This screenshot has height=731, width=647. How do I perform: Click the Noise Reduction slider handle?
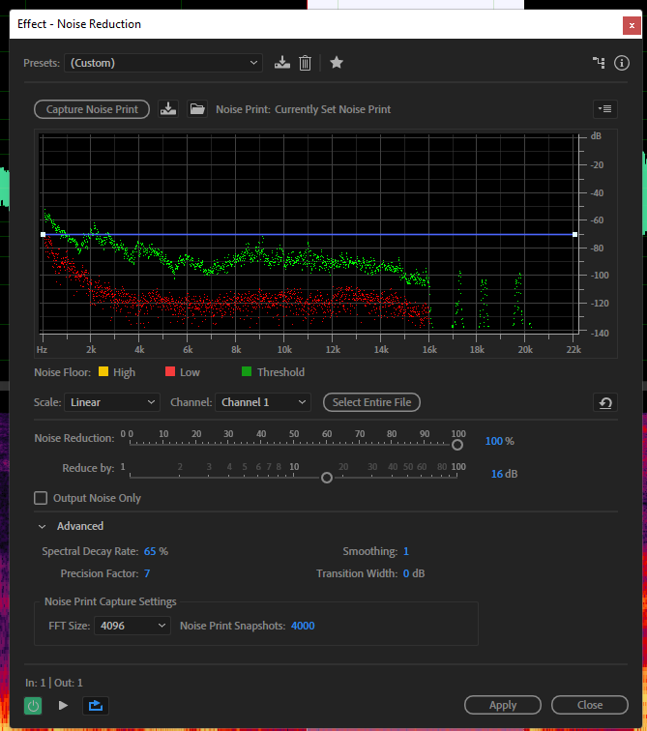click(457, 445)
